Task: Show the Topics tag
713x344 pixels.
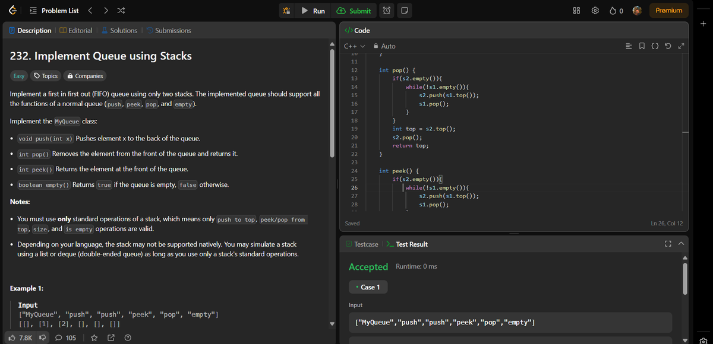Action: (x=46, y=76)
